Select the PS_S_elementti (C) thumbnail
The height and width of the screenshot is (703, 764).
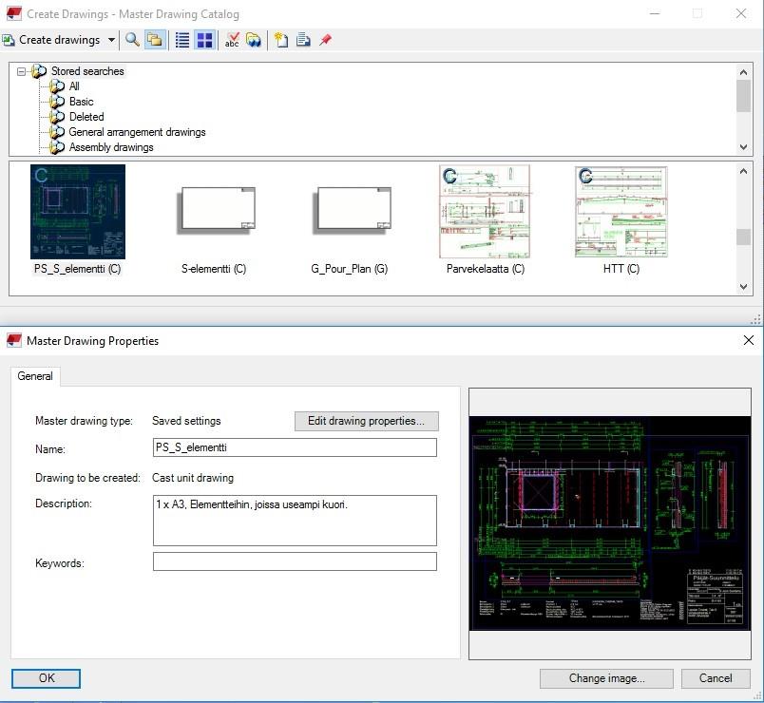point(78,212)
